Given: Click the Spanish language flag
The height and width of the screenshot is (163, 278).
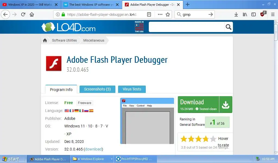Looking at the screenshot, I should [x=91, y=111].
